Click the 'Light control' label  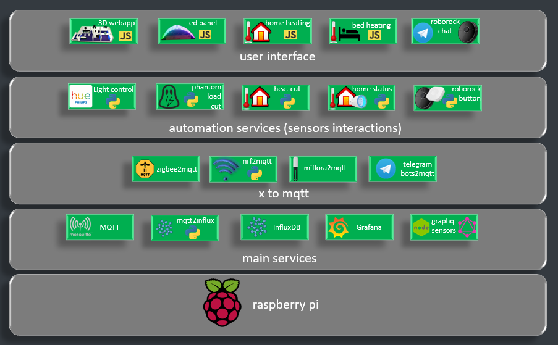coord(113,89)
